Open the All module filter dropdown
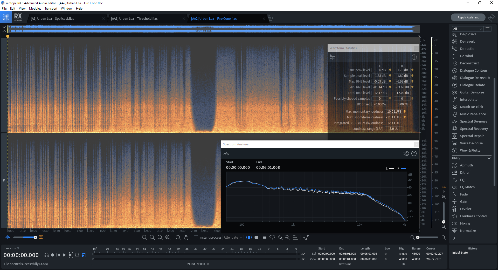This screenshot has height=270, width=498. coord(467,29)
